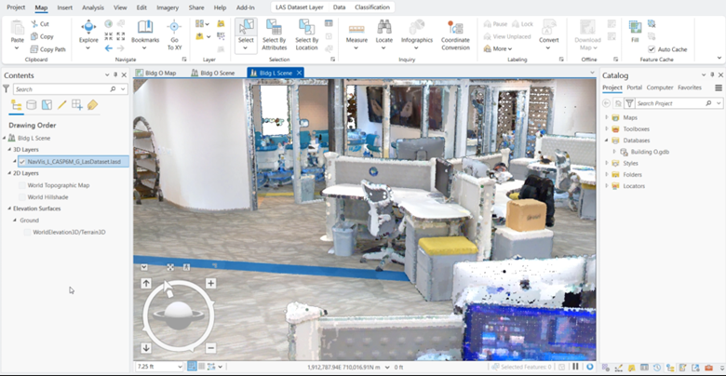Switch Catalog to the Portal tab
726x376 pixels.
(635, 87)
